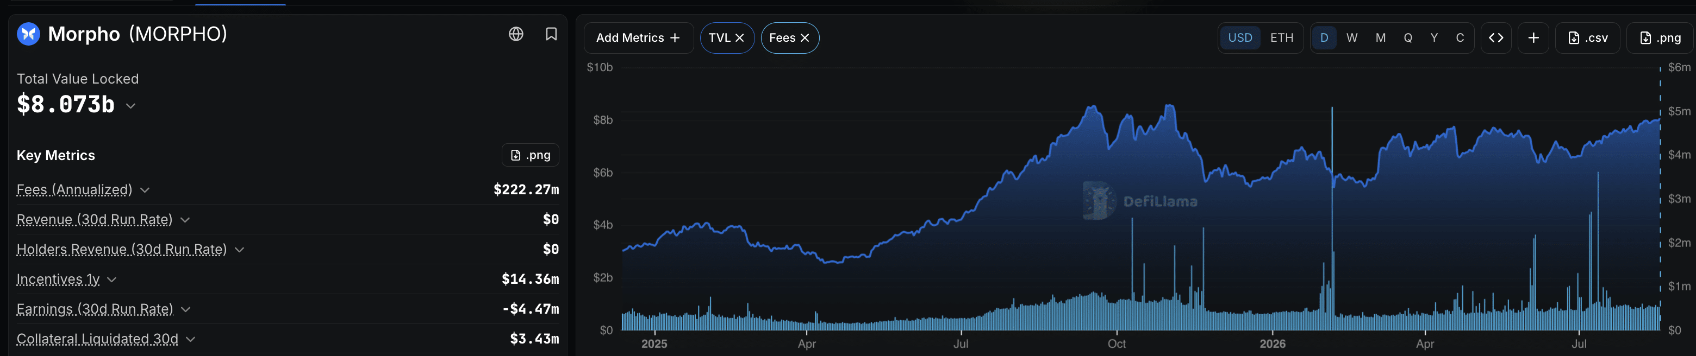
Task: Click the 2025 label on chart axis
Action: coord(654,344)
